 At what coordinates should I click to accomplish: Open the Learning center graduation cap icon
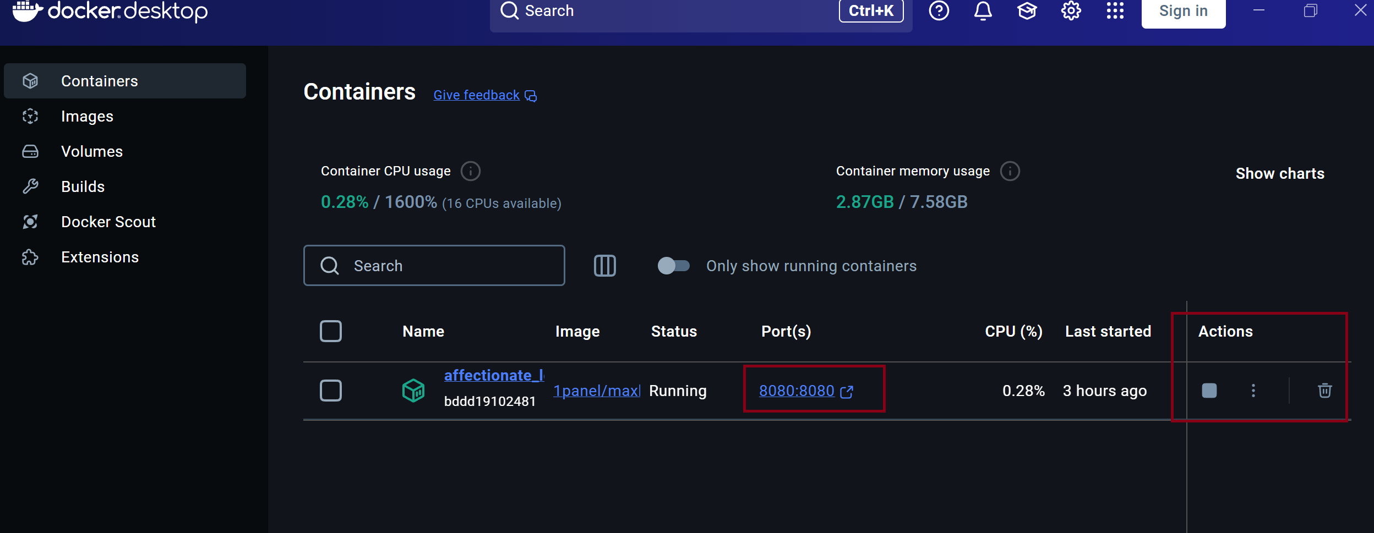(x=1027, y=10)
